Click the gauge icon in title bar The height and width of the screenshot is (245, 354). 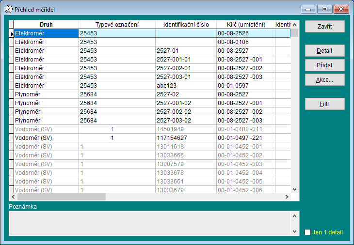point(8,9)
